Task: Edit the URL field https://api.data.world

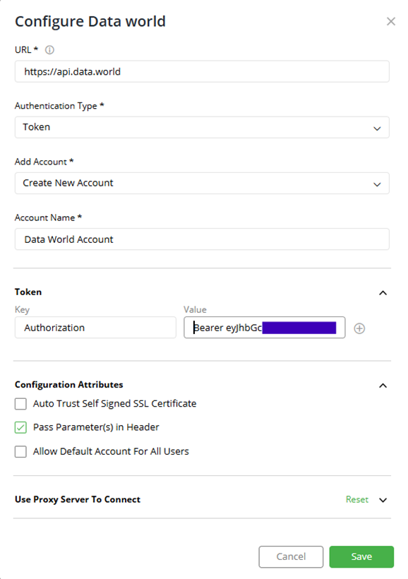Action: point(202,71)
